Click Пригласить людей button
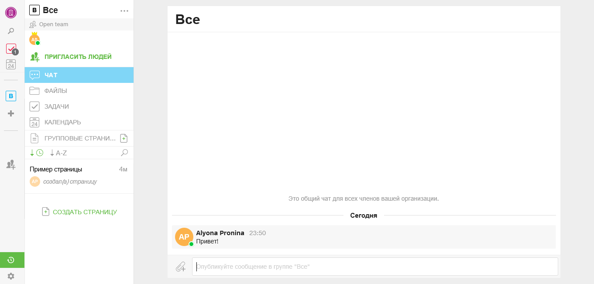The width and height of the screenshot is (594, 284). point(78,57)
